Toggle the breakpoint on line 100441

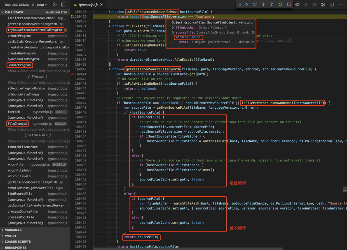point(72,74)
